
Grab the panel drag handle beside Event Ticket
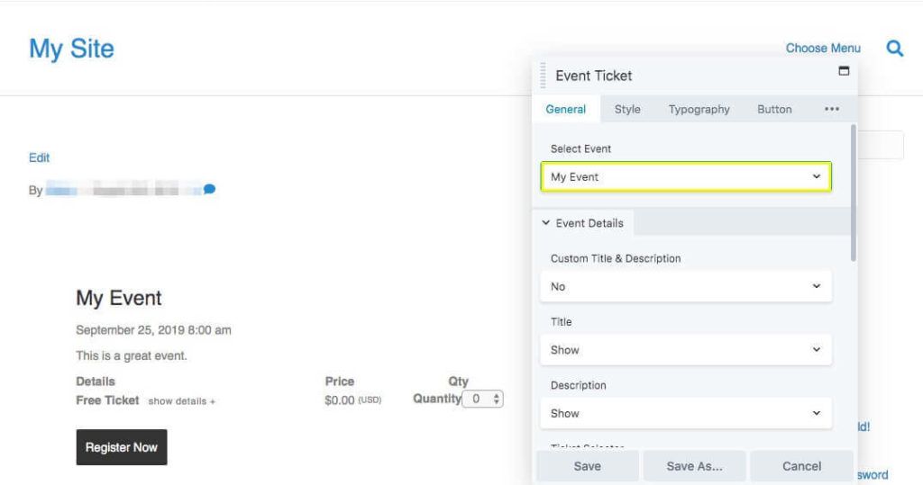[x=543, y=76]
